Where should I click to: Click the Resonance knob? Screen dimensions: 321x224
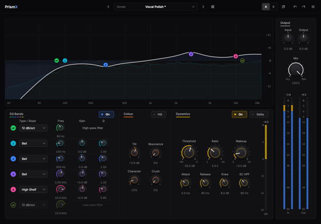click(155, 153)
